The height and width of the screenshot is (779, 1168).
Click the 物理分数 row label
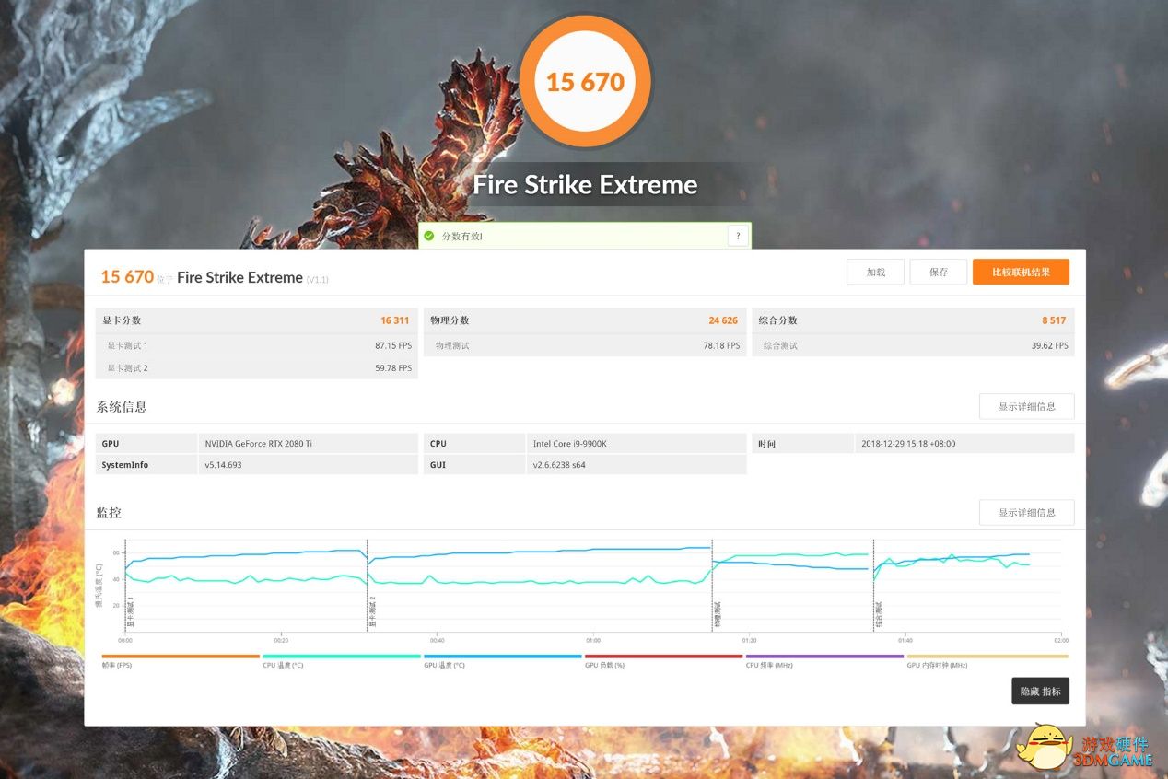(x=450, y=320)
